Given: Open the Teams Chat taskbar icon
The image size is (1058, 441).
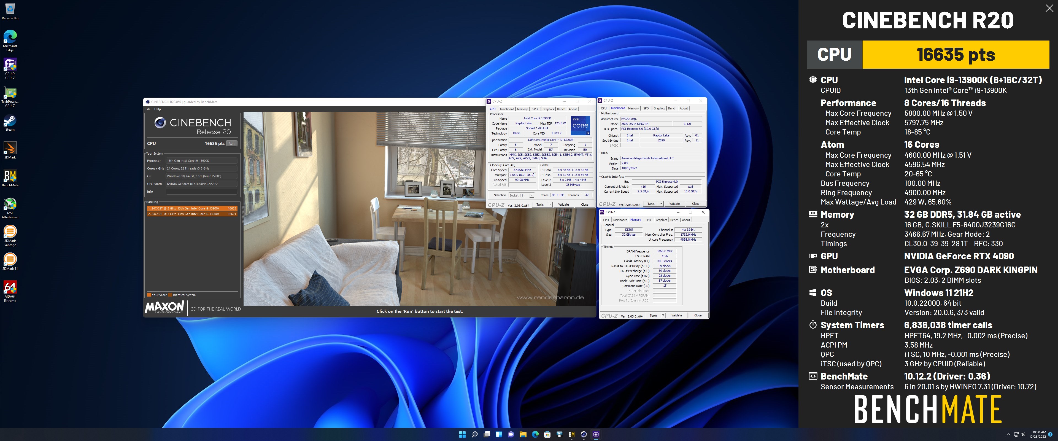Looking at the screenshot, I should [511, 434].
